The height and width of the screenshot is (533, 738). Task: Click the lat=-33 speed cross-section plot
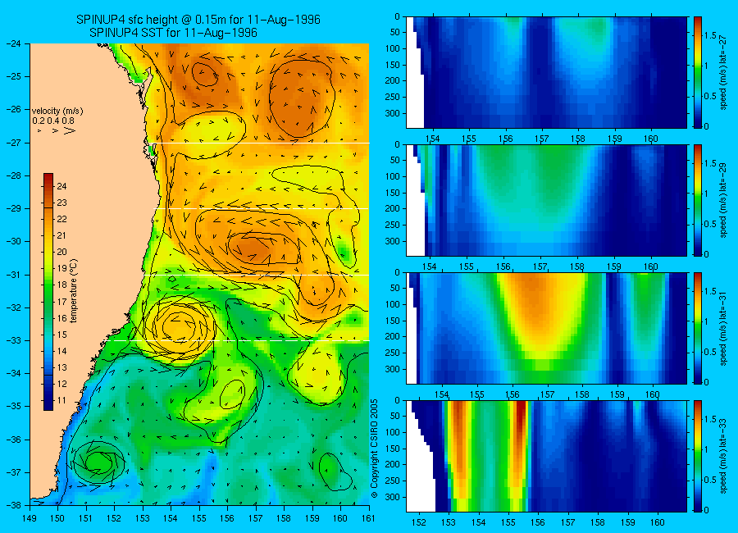546,456
